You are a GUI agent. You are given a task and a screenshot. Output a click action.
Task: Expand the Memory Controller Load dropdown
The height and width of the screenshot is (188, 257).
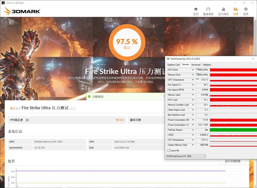point(193,105)
